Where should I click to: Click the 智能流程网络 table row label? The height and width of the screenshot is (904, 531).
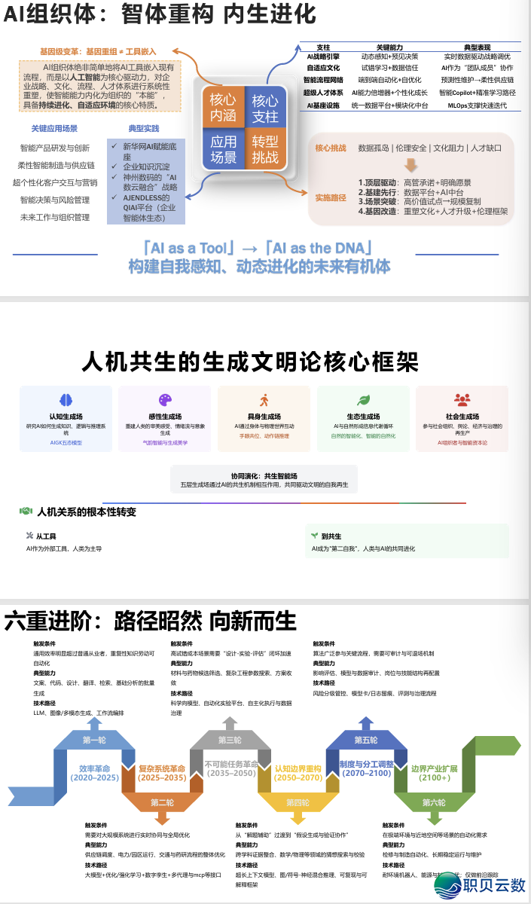(x=324, y=80)
